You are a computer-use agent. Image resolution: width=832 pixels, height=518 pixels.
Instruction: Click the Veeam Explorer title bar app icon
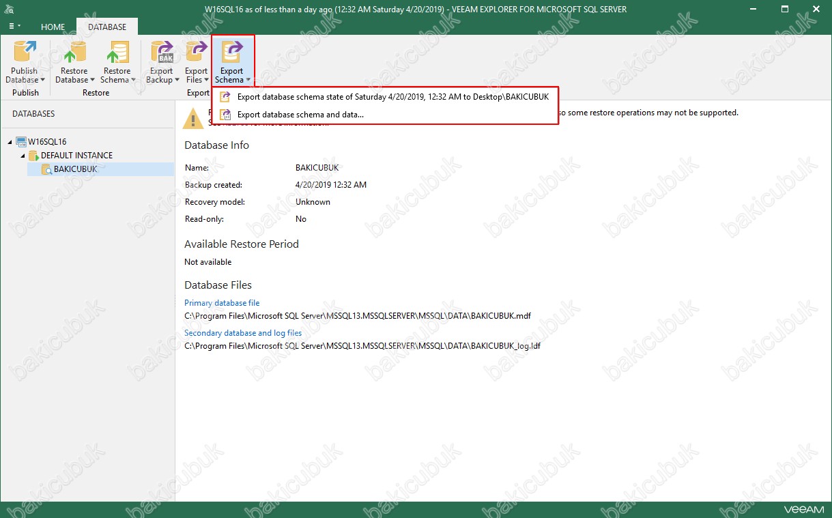pyautogui.click(x=8, y=9)
